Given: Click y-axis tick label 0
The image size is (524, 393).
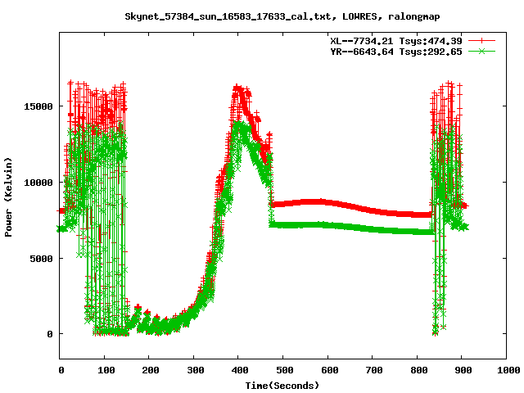Looking at the screenshot, I should tap(50, 334).
